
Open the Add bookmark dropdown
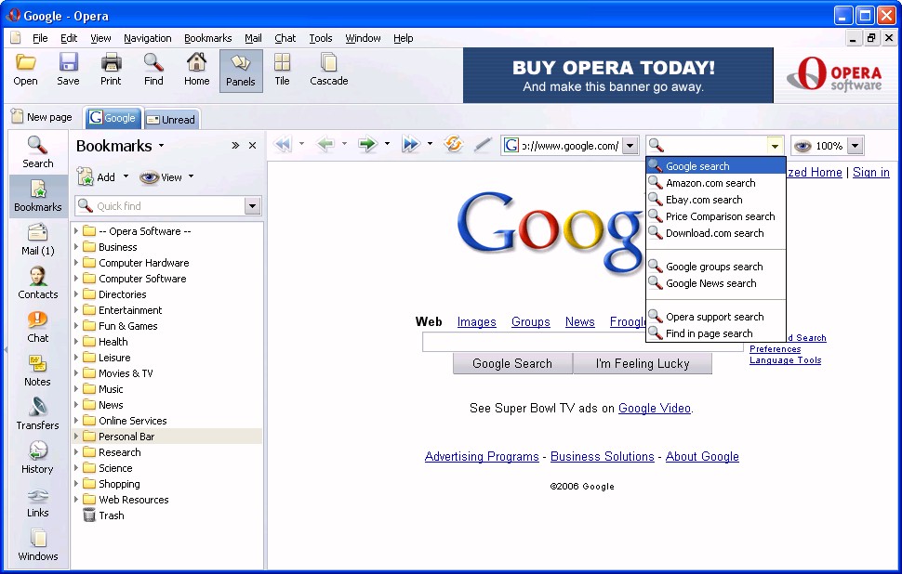(x=126, y=177)
